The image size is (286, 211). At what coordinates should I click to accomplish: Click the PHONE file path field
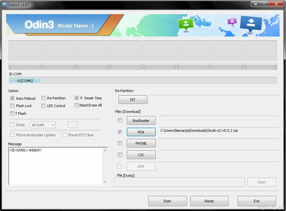pyautogui.click(x=219, y=143)
